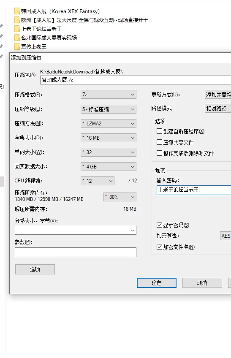Click the Korea XEX Fantasy folder icon

click(x=17, y=11)
